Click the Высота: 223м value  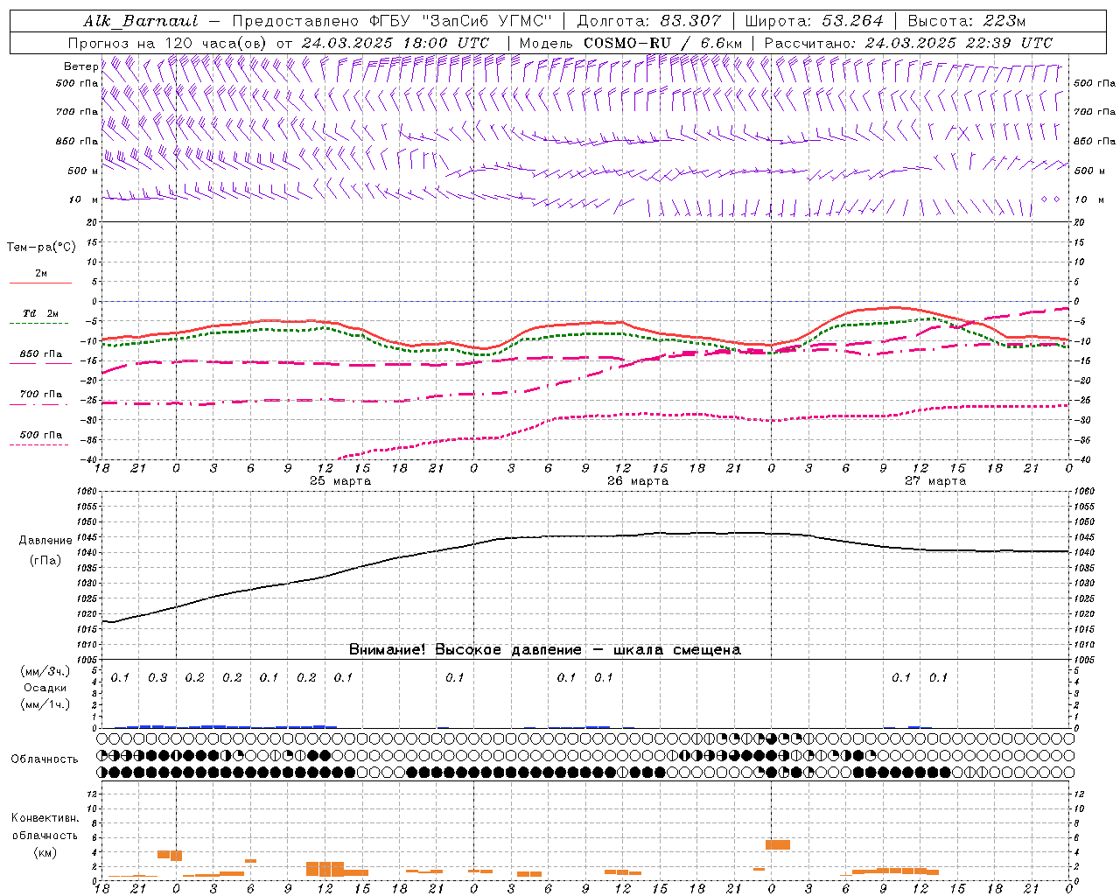pyautogui.click(x=966, y=21)
